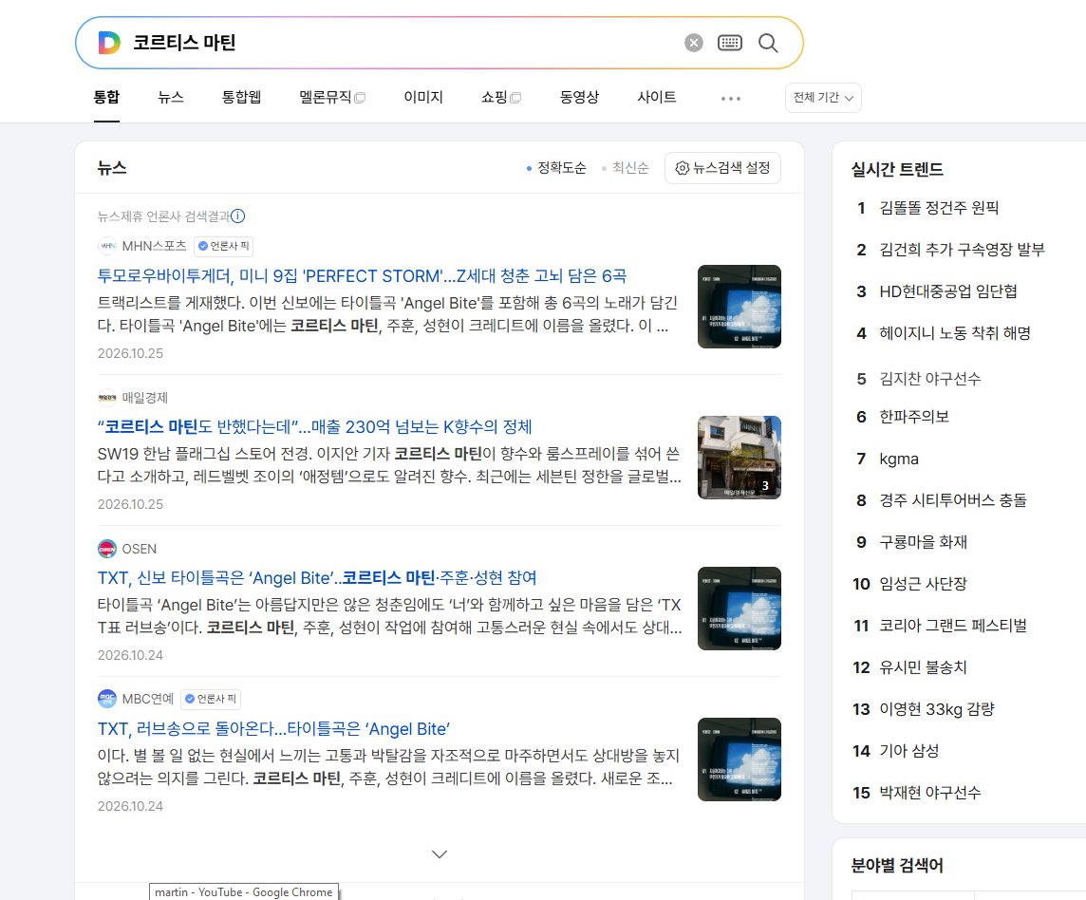Open the thumbnail of the MBC연예 article
1086x900 pixels.
click(739, 759)
